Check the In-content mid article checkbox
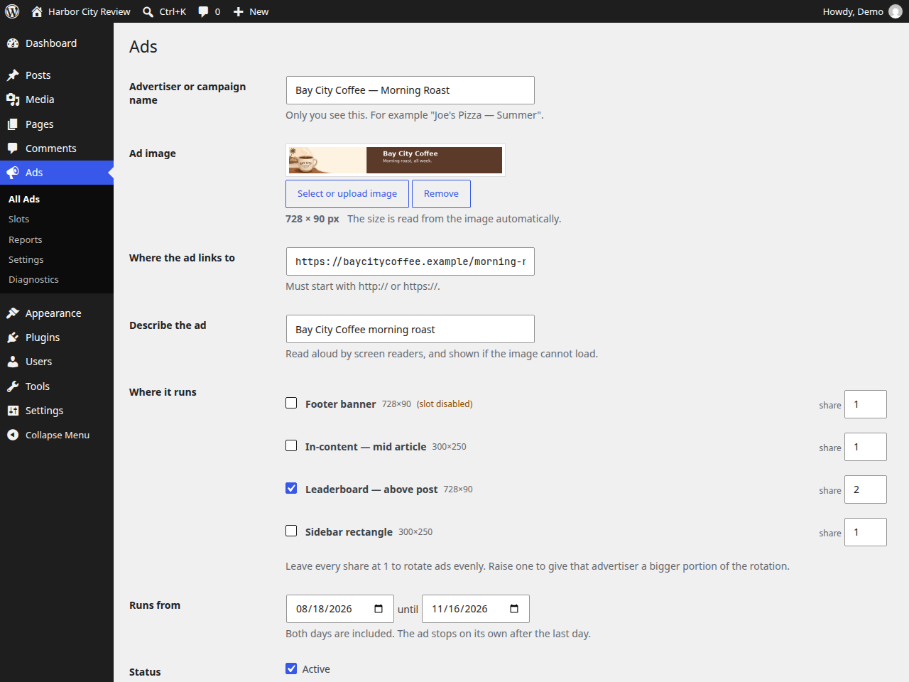This screenshot has height=682, width=909. coord(291,445)
